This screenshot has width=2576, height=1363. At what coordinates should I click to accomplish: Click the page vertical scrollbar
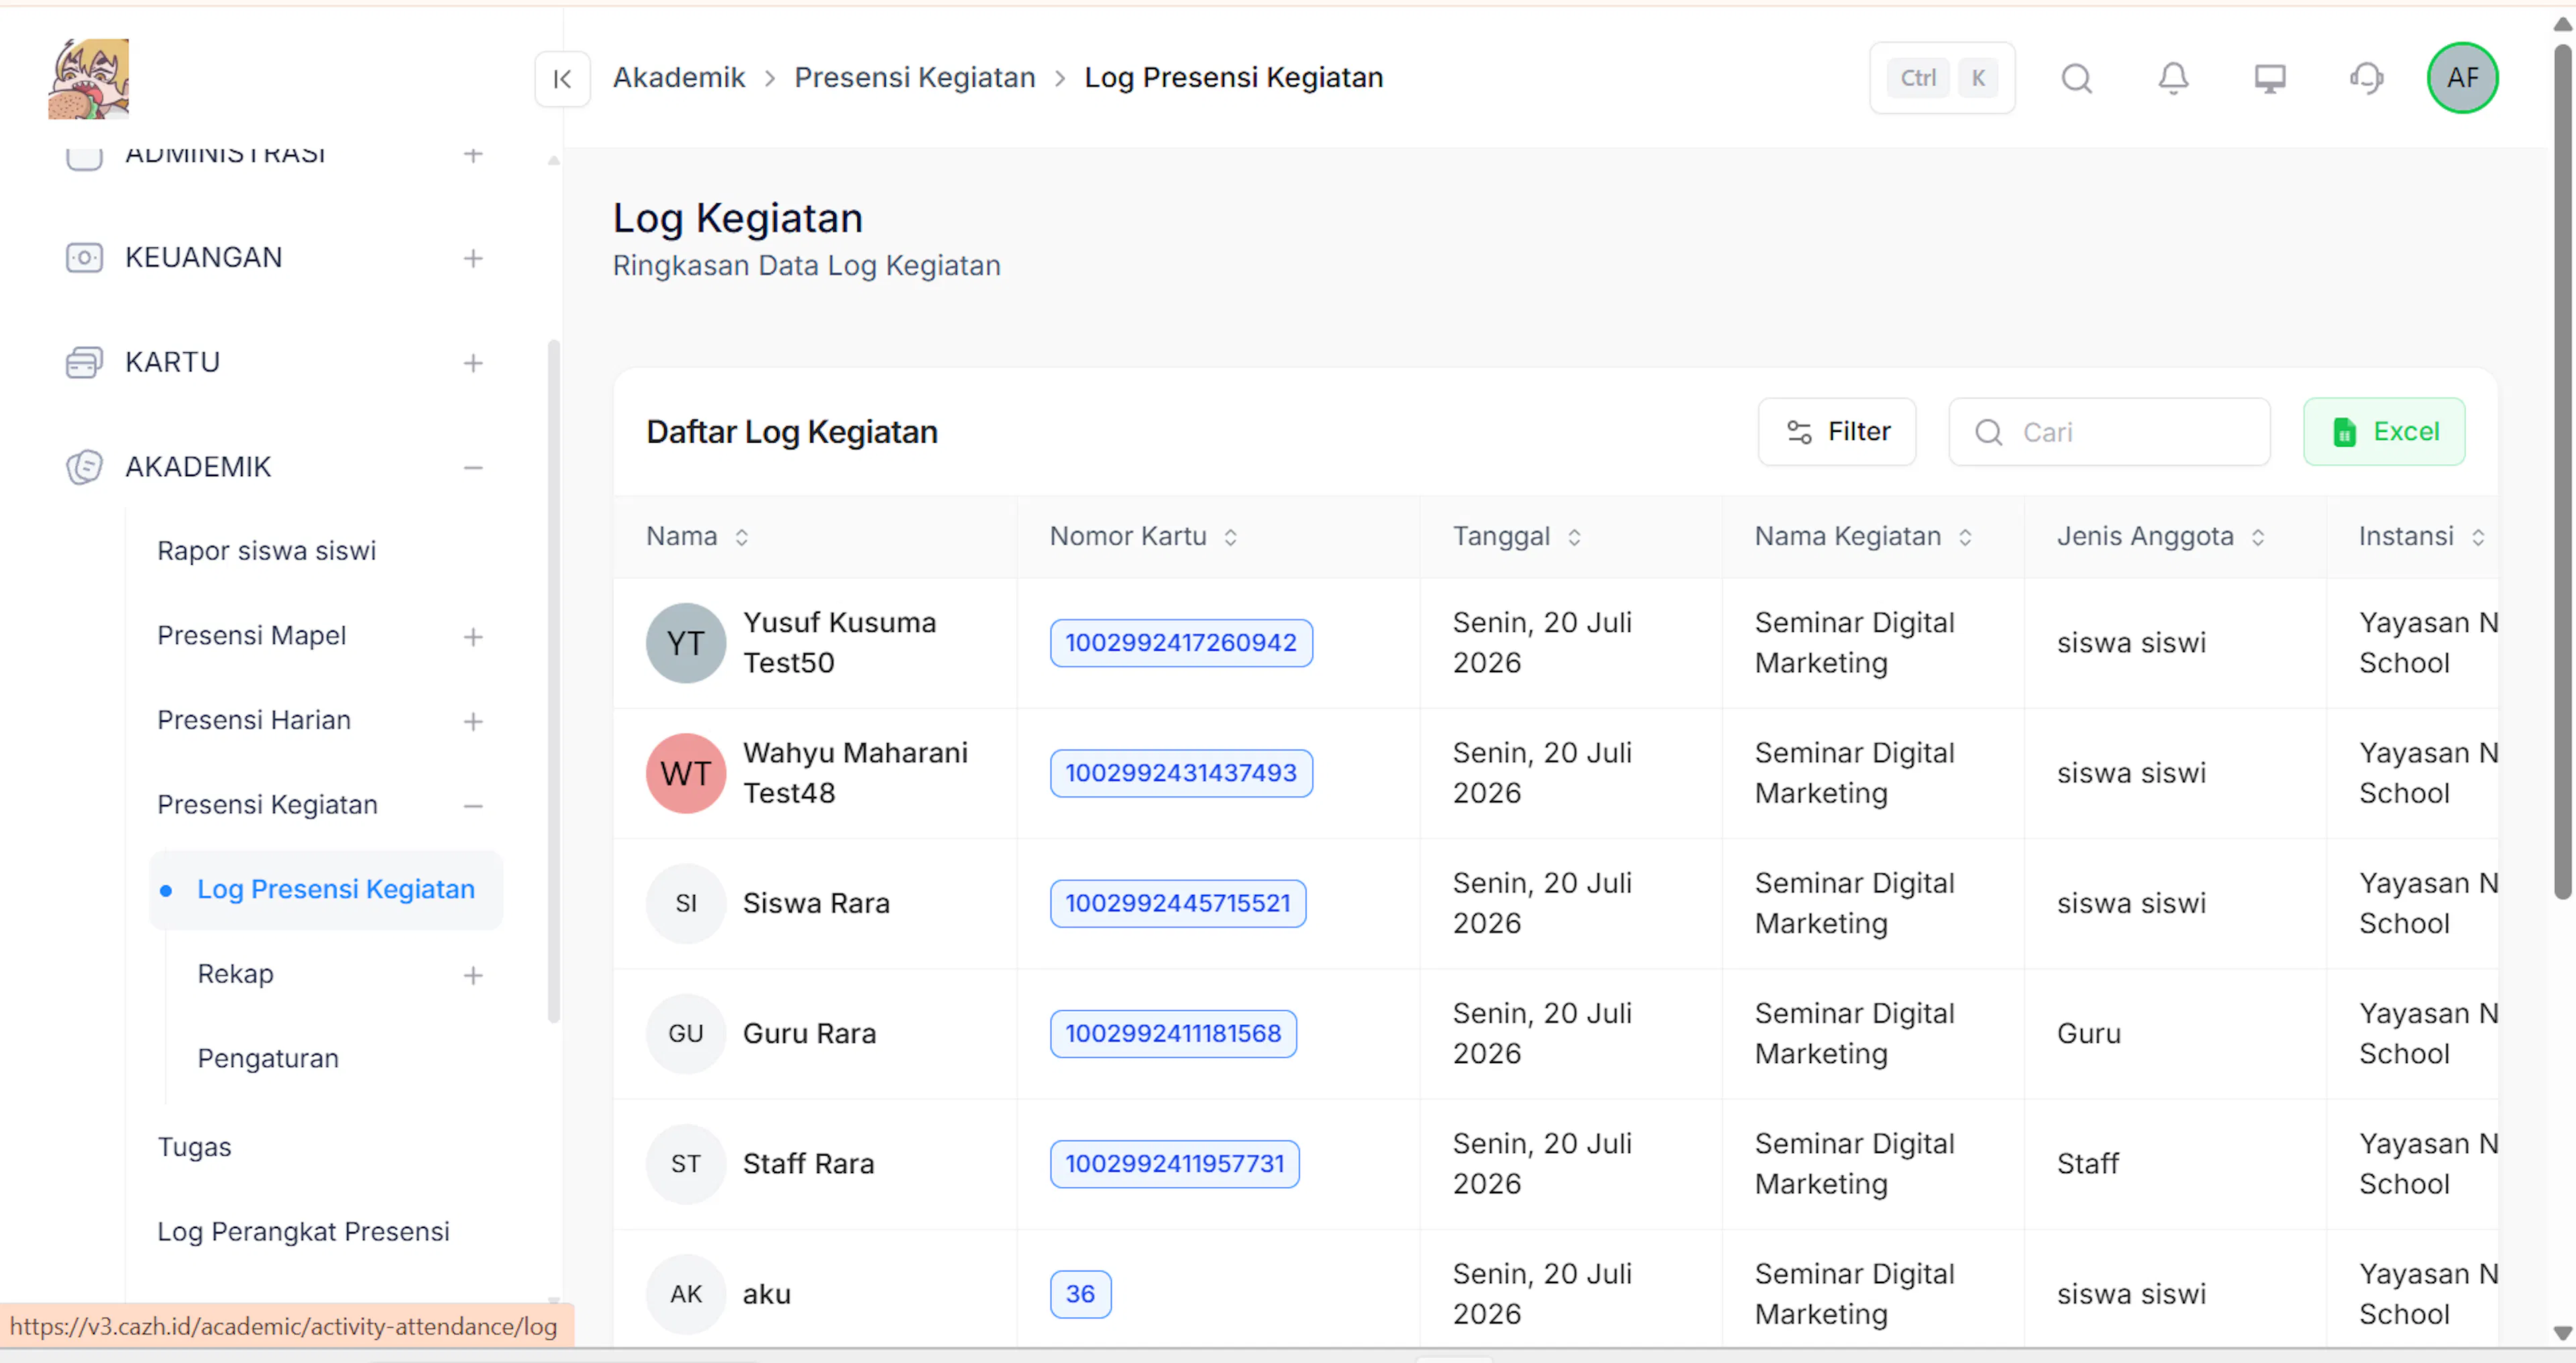pyautogui.click(x=2562, y=470)
